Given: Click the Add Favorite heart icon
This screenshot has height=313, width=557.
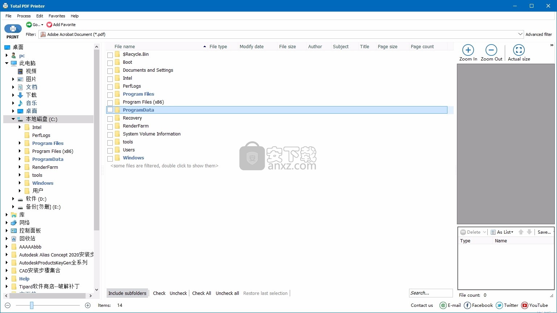Looking at the screenshot, I should (49, 25).
